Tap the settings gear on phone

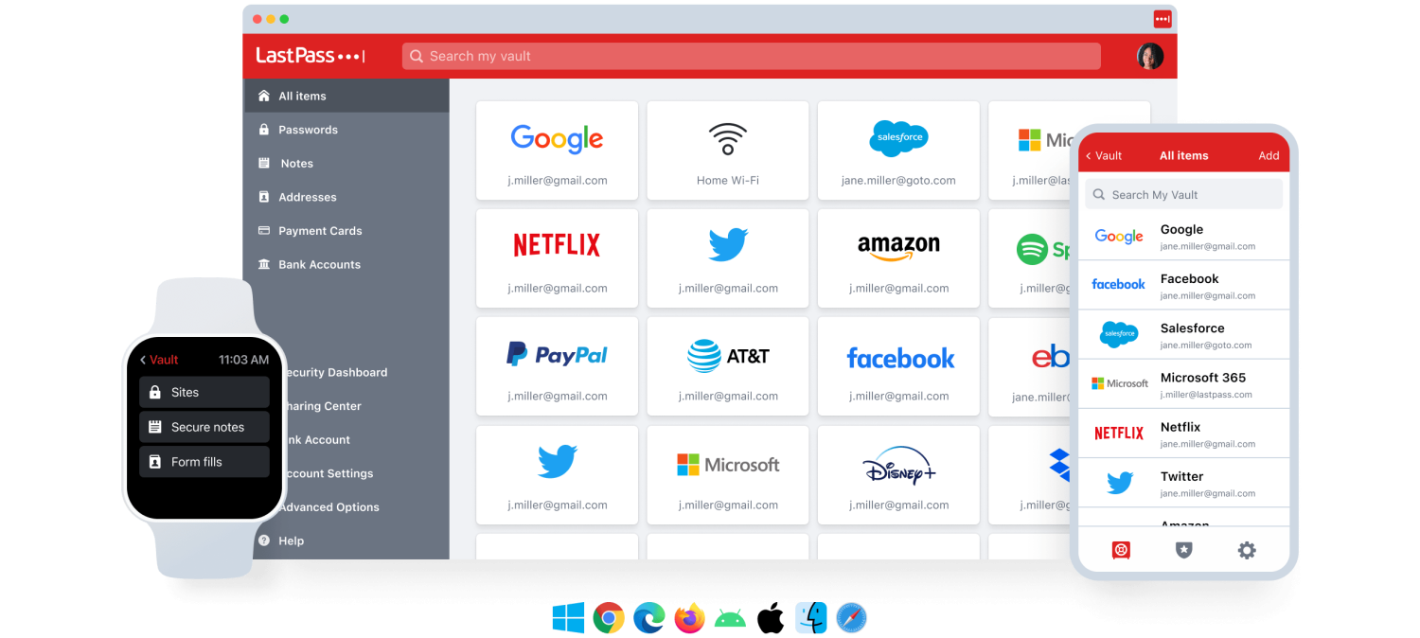pyautogui.click(x=1247, y=550)
